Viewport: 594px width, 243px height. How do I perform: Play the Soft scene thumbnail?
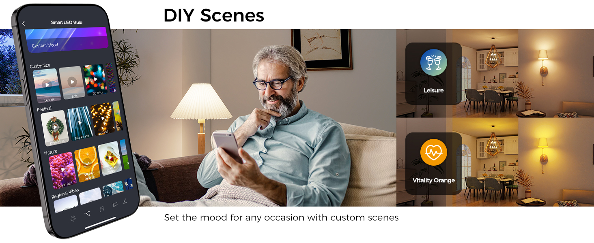(x=72, y=82)
